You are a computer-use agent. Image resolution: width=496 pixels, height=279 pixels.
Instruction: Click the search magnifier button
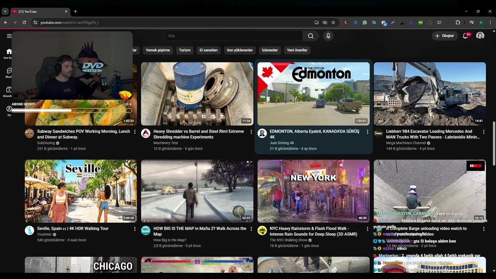(x=311, y=36)
